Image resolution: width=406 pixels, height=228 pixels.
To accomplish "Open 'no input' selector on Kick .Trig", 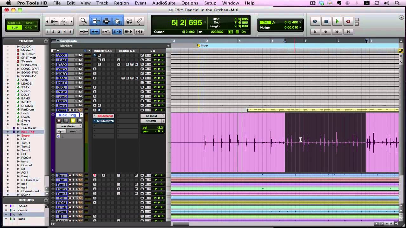I will coord(153,116).
